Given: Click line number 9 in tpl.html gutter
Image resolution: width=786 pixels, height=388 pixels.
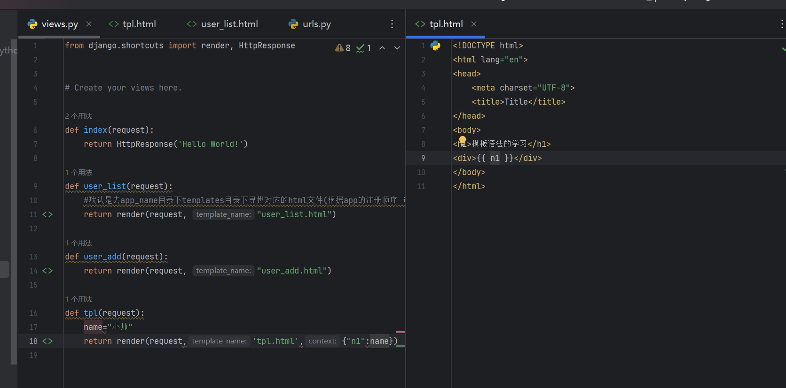Looking at the screenshot, I should 423,158.
